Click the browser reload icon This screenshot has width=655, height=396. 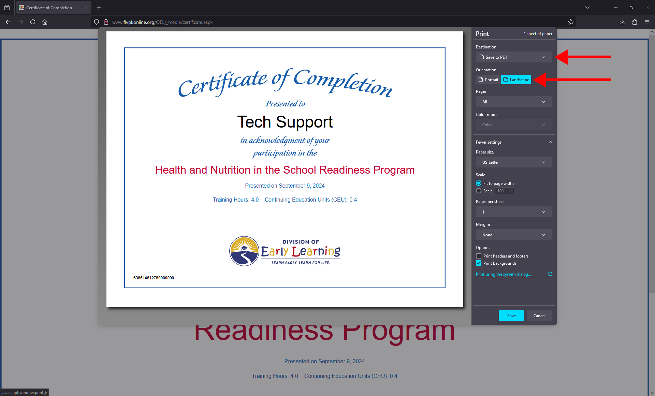[x=33, y=22]
